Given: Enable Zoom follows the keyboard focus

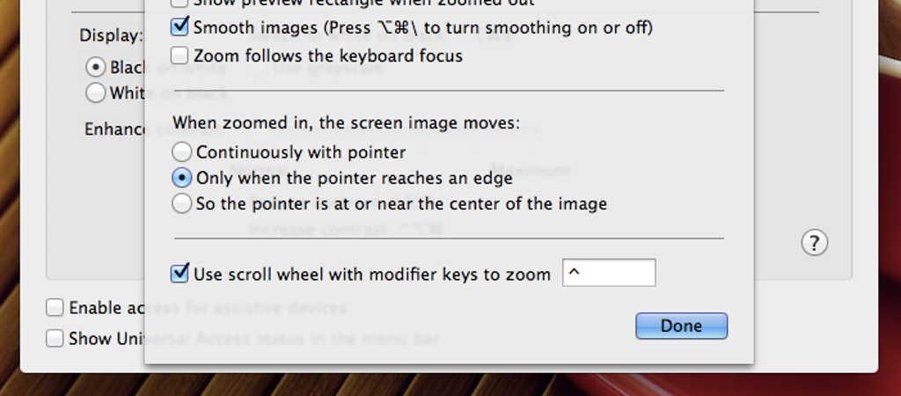Looking at the screenshot, I should tap(179, 55).
